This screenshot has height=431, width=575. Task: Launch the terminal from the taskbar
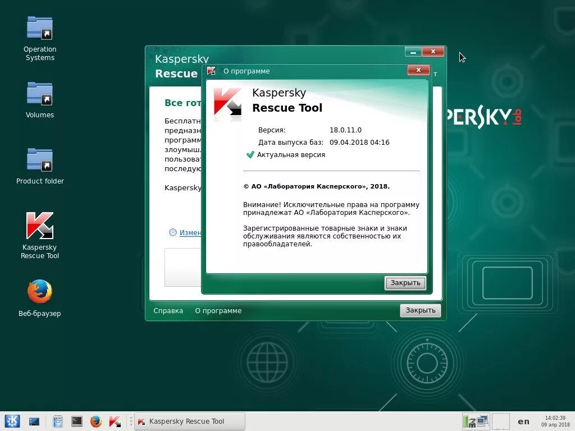click(x=76, y=421)
